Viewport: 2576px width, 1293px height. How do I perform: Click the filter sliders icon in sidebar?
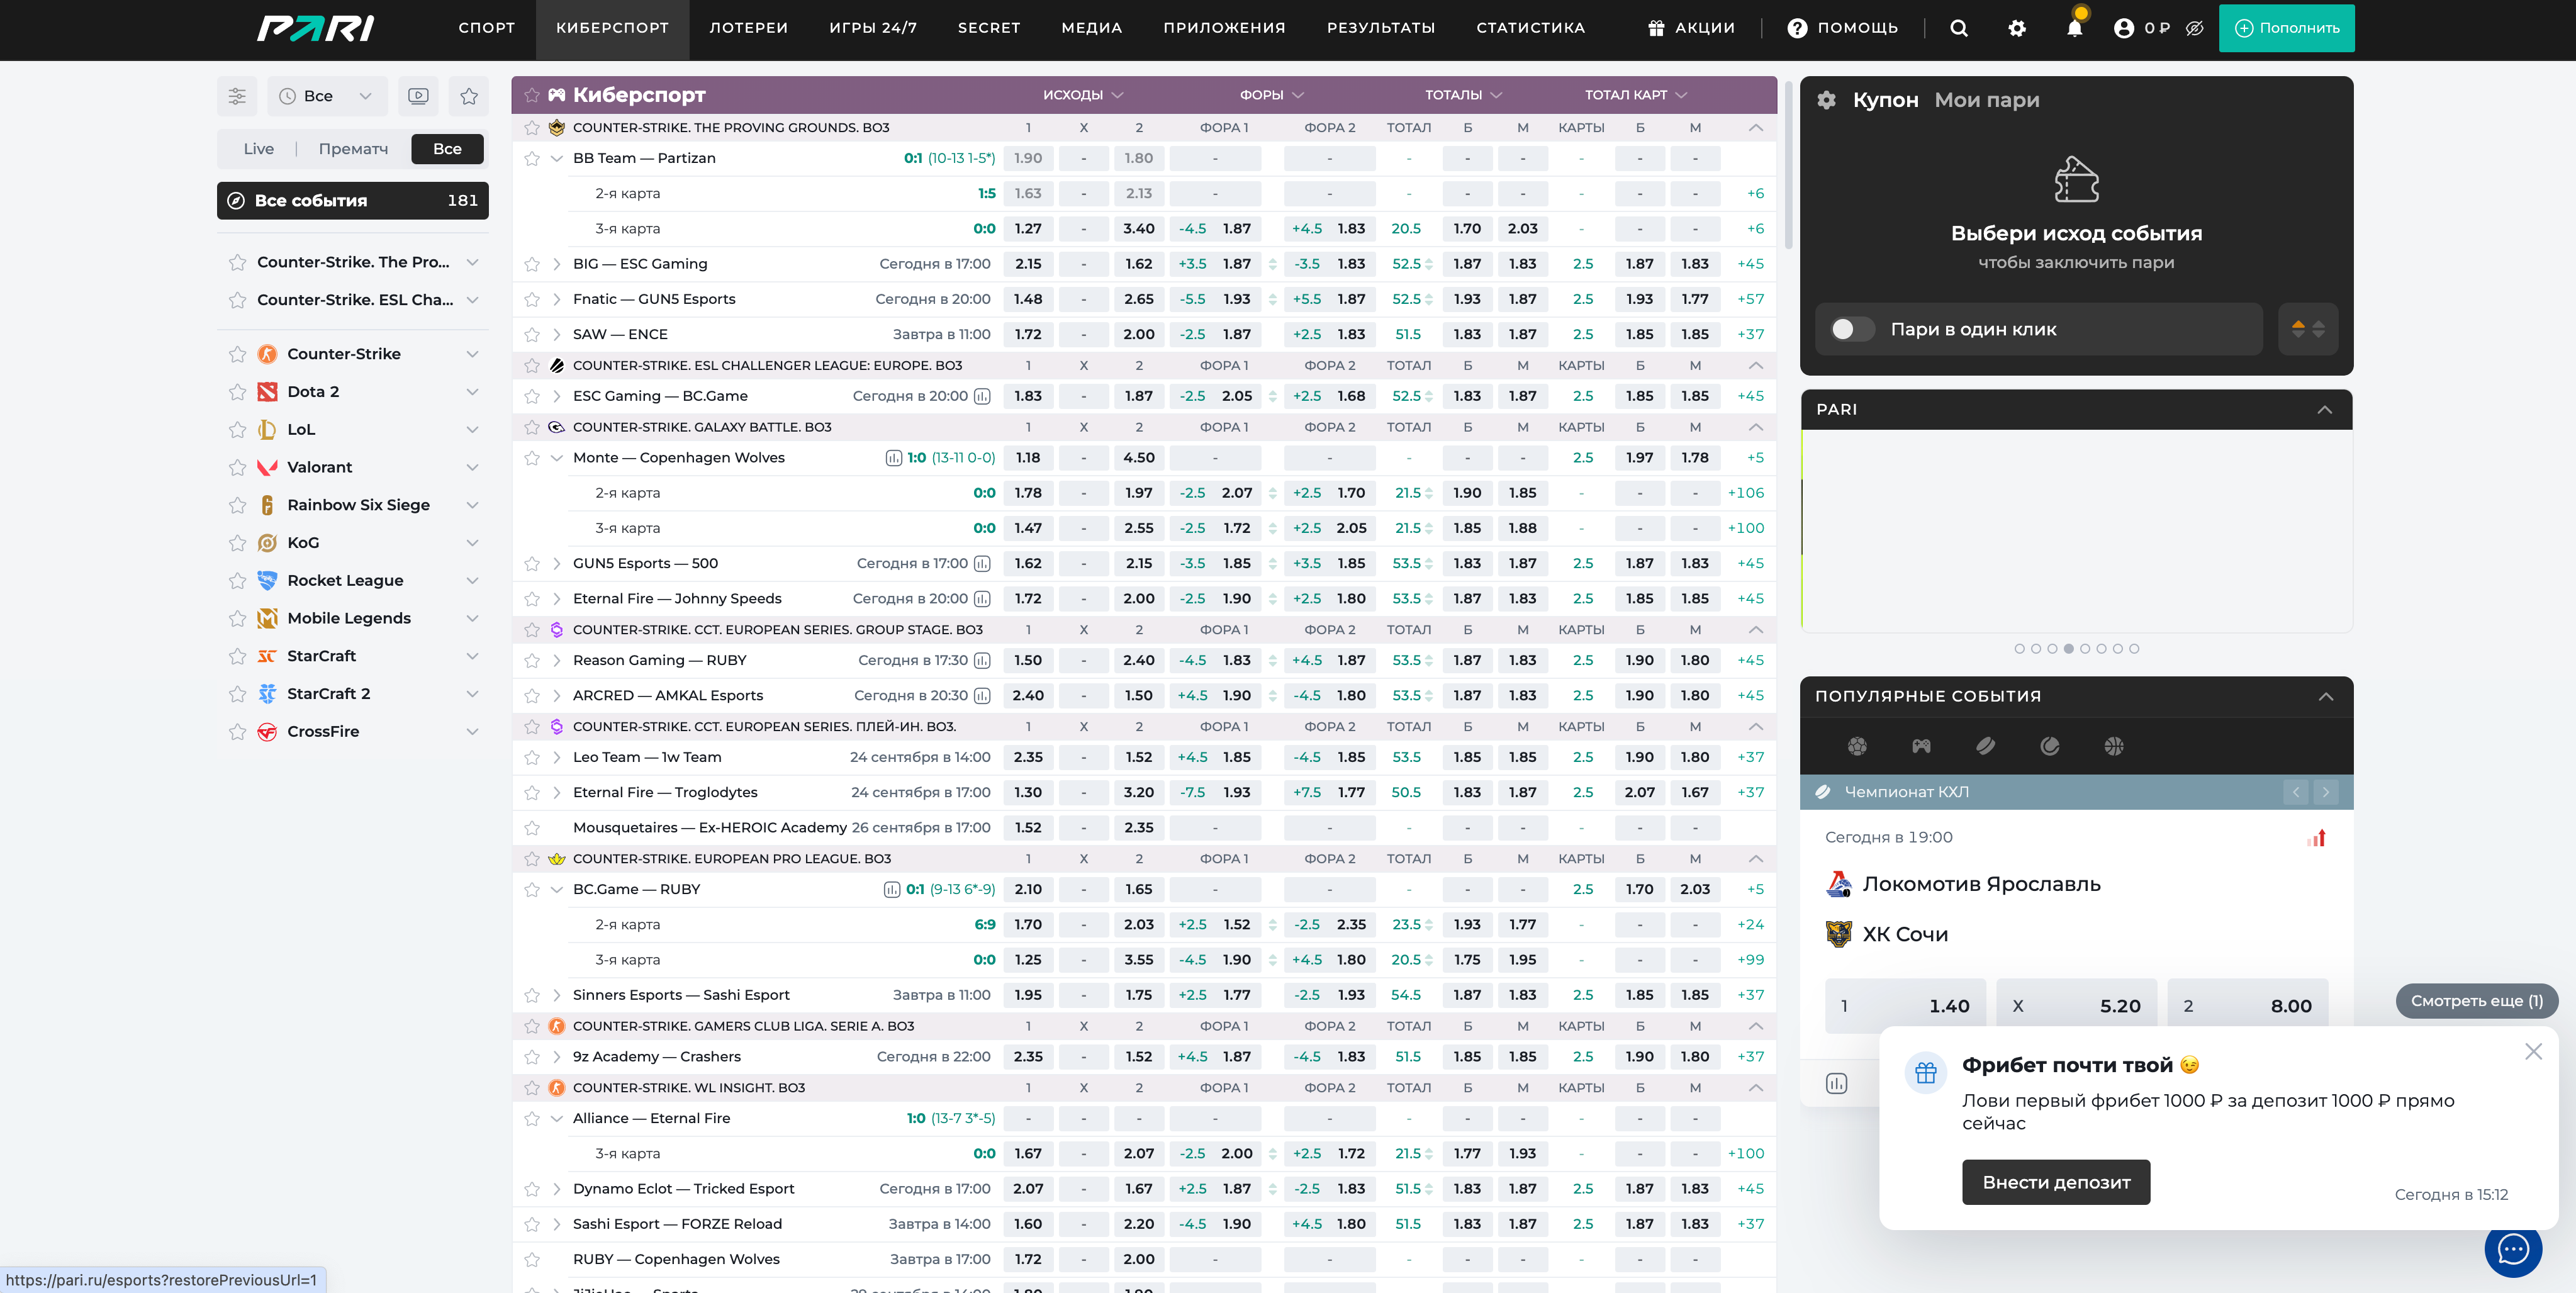point(237,96)
